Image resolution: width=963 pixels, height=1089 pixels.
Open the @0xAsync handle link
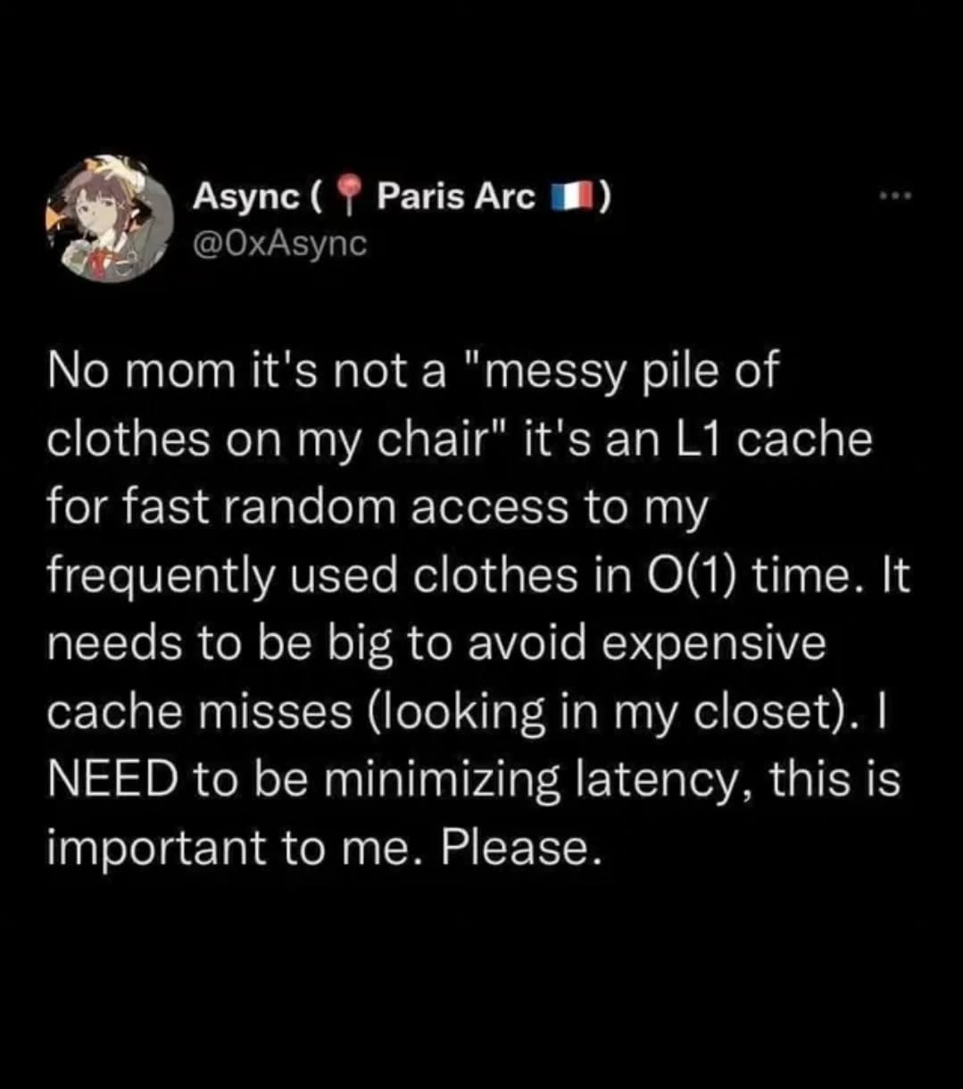click(279, 243)
